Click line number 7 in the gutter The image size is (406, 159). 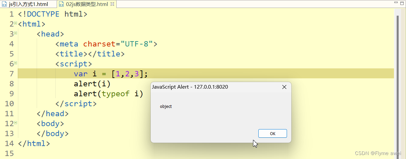[x=12, y=74]
